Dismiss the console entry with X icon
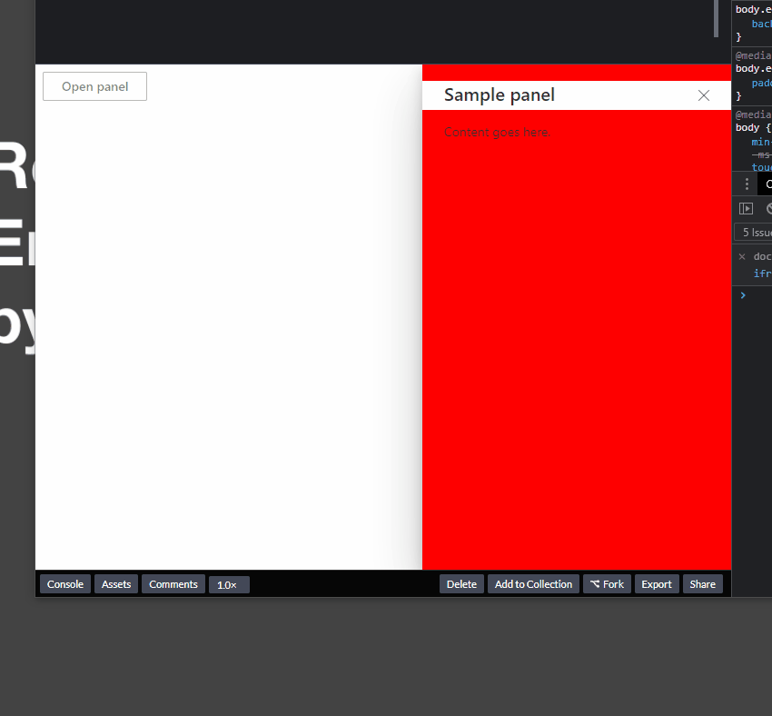Screen dimensions: 772x716 click(x=742, y=256)
